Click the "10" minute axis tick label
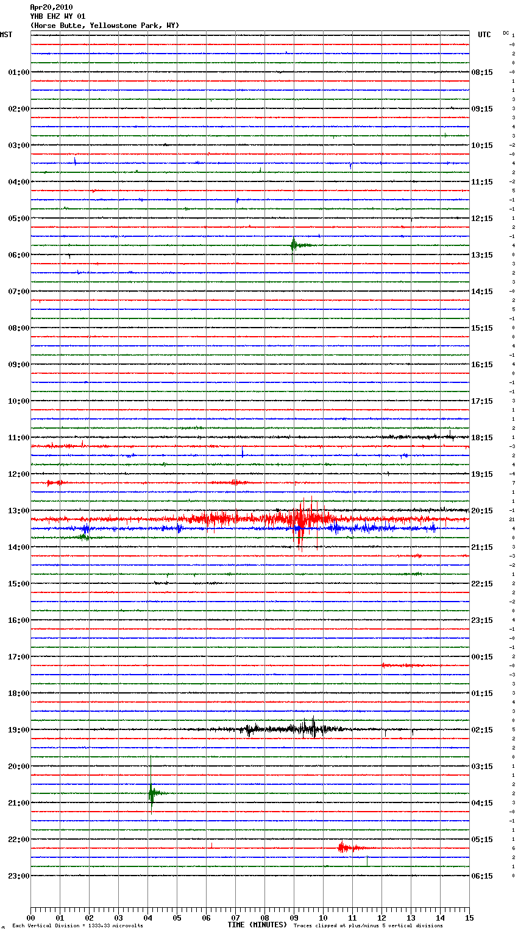Viewport: 518px width, 934px height. click(323, 918)
